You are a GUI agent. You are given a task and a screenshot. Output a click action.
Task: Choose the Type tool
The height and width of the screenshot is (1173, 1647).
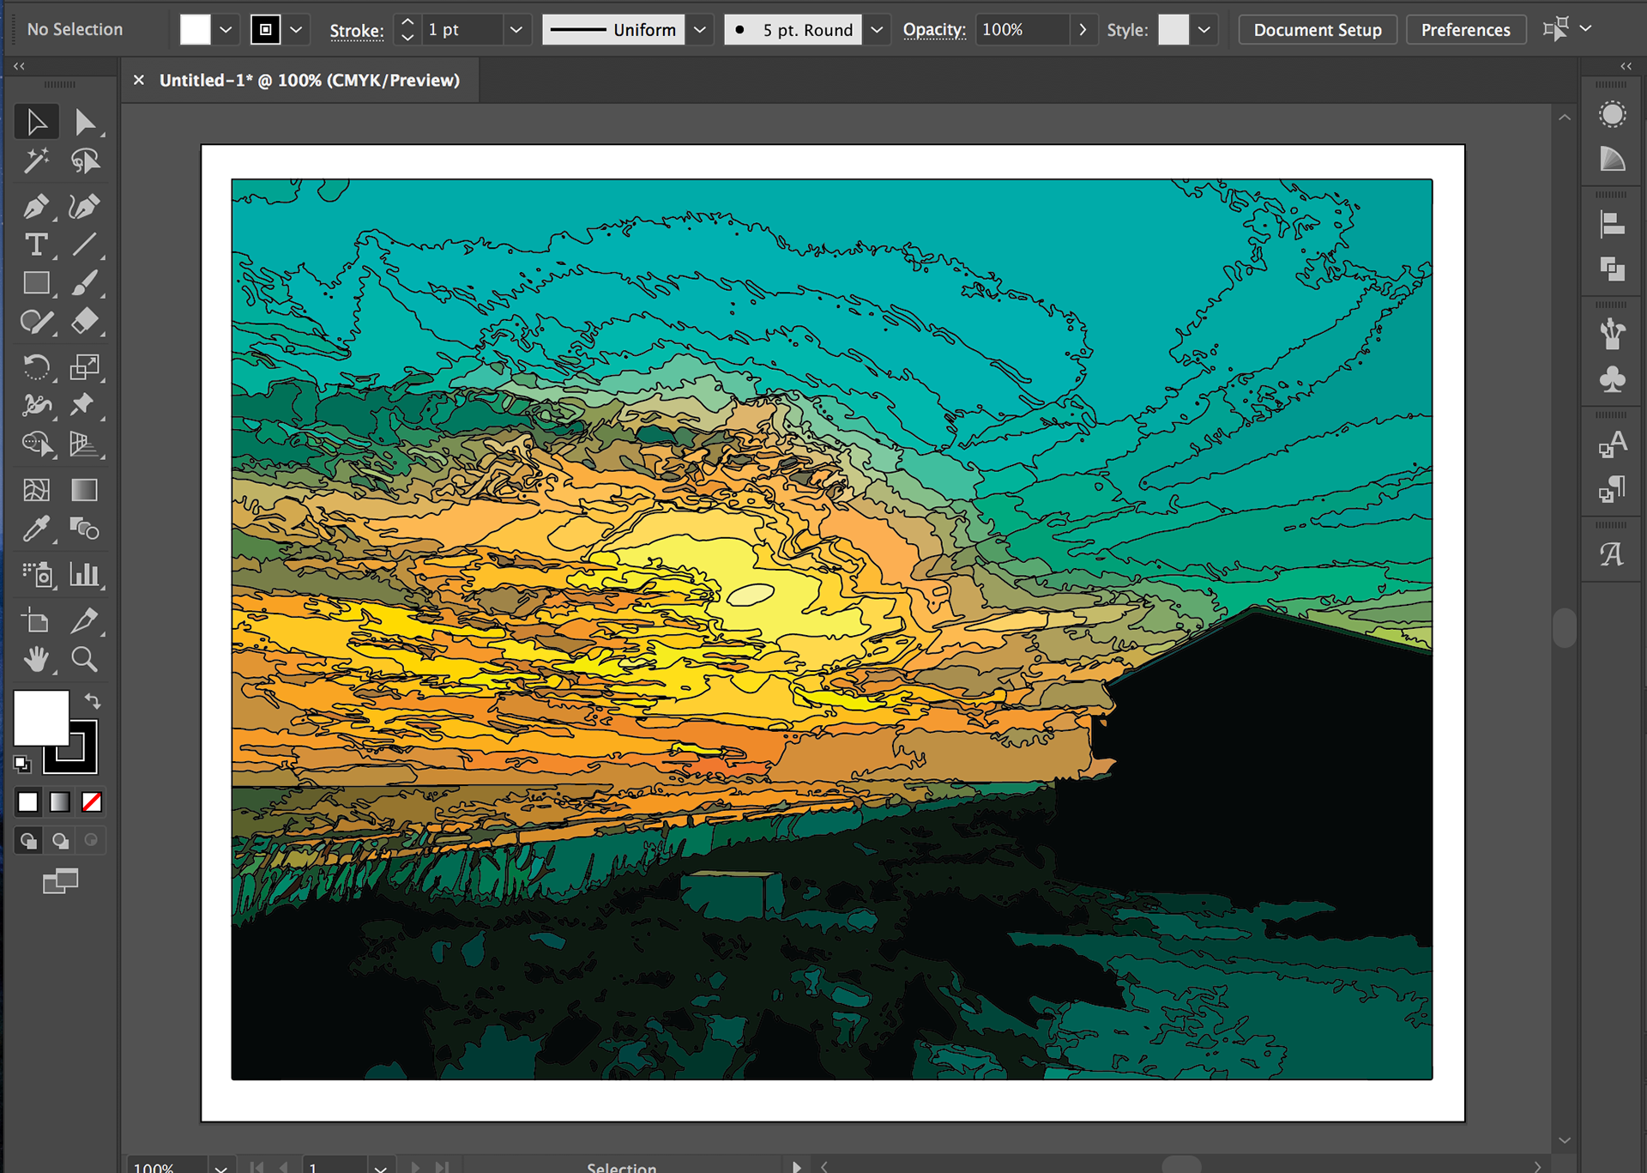[36, 245]
